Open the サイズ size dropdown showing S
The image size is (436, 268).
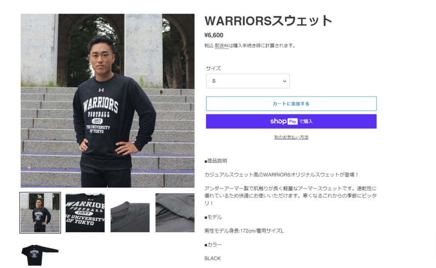248,81
